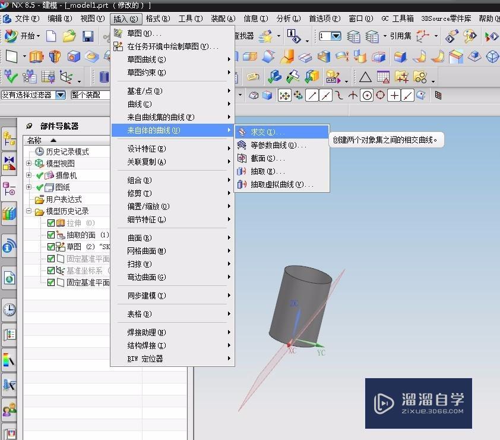The height and width of the screenshot is (440, 500).
Task: Toggle the 抽取的面 (1) feature checkbox
Action: point(50,235)
